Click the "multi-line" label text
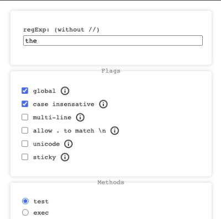The width and height of the screenshot is (221, 219). point(52,117)
